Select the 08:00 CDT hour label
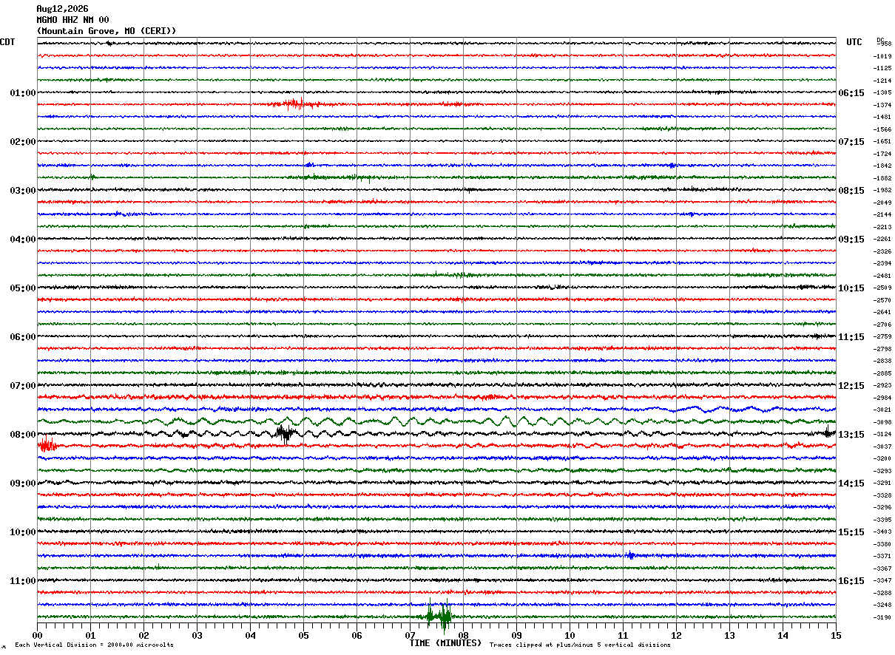Viewport: 895px width, 655px height. point(22,435)
